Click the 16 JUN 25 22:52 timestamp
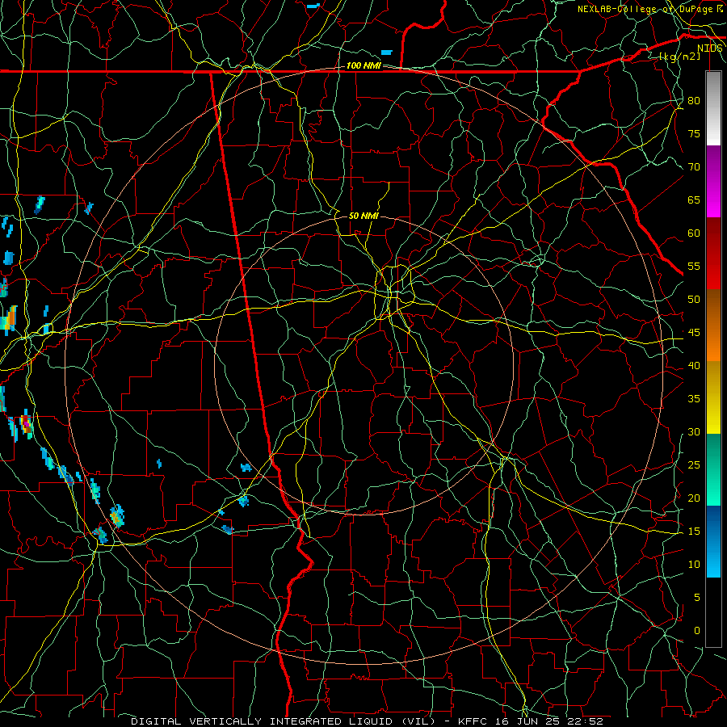The width and height of the screenshot is (727, 727). coord(550,721)
